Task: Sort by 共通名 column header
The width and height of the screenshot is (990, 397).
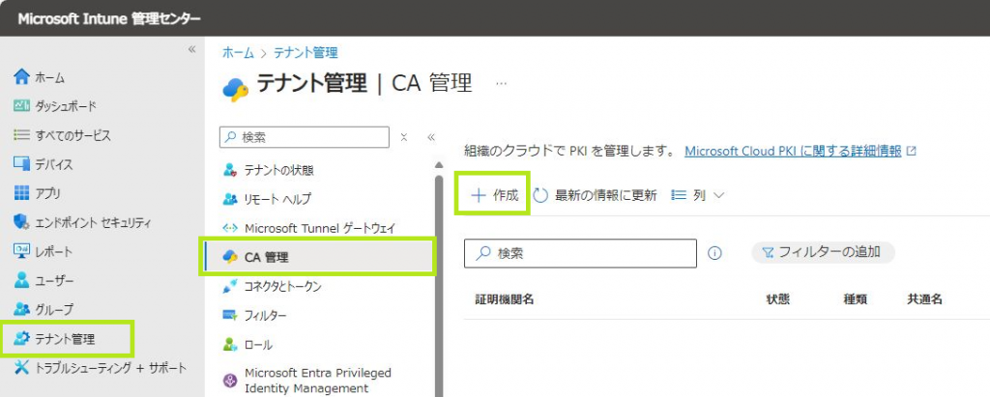Action: point(924,299)
